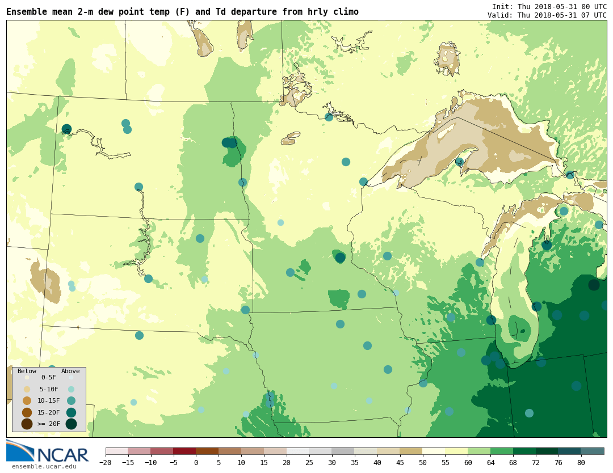
Task: Pick the dark green swatch between 68 and 72
Action: click(525, 451)
